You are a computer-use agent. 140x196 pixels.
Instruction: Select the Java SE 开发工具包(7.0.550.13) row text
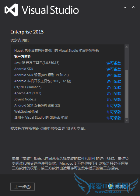[37, 63]
